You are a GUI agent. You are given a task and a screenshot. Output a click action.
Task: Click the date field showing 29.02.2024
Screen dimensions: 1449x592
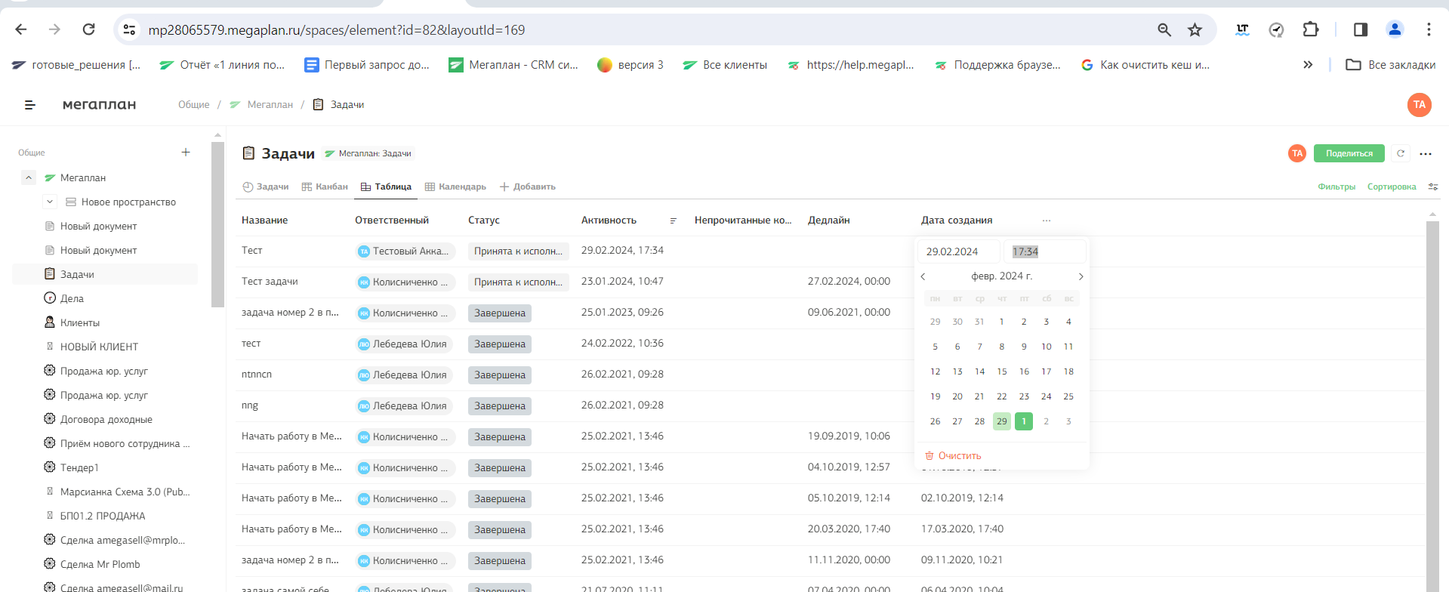[x=958, y=251]
